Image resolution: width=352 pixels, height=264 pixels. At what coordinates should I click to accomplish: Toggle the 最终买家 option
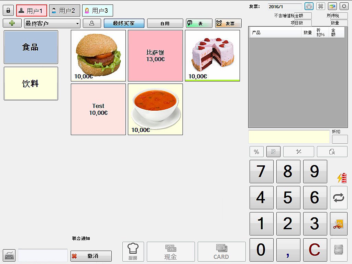coord(124,23)
